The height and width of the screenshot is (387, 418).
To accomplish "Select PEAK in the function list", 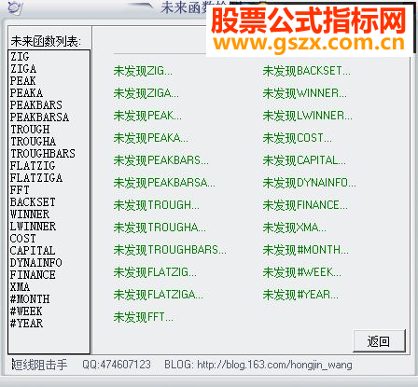I will pyautogui.click(x=23, y=81).
